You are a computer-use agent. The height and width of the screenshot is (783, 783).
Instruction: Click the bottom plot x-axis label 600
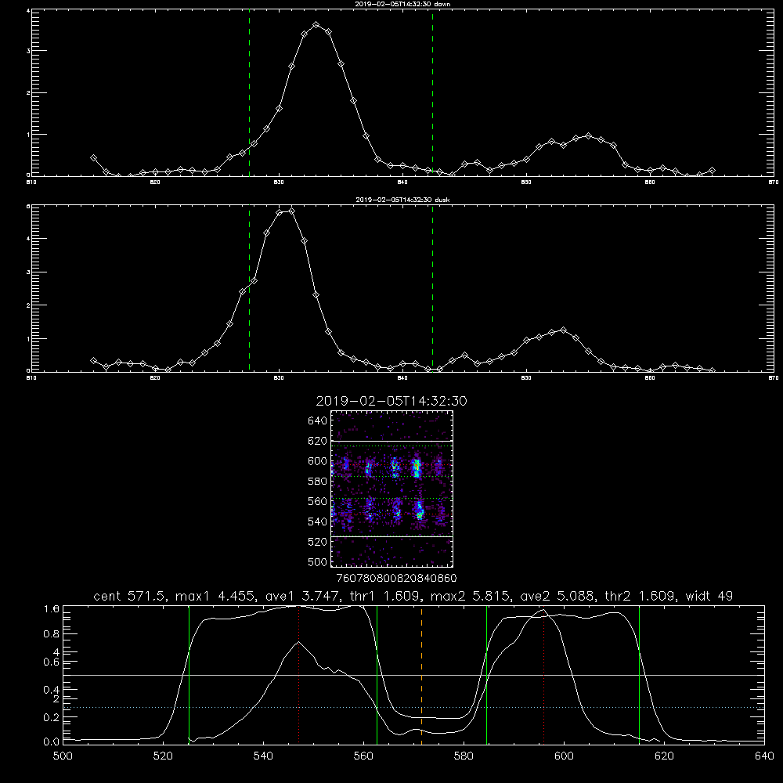click(565, 756)
